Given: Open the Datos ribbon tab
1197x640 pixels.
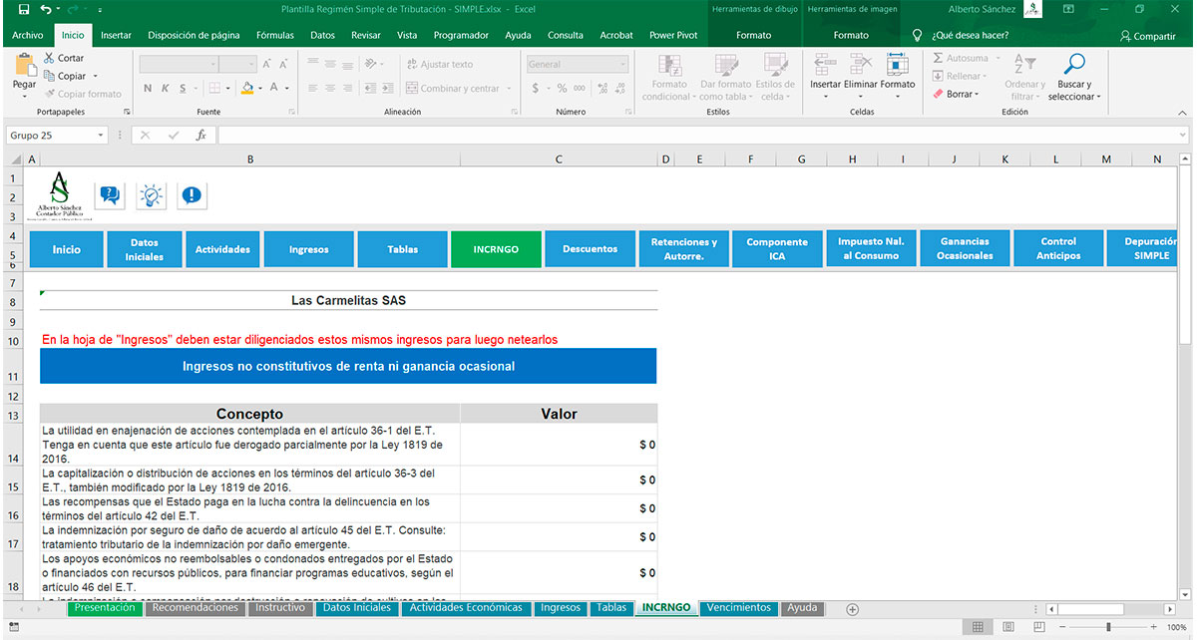Looking at the screenshot, I should [322, 35].
